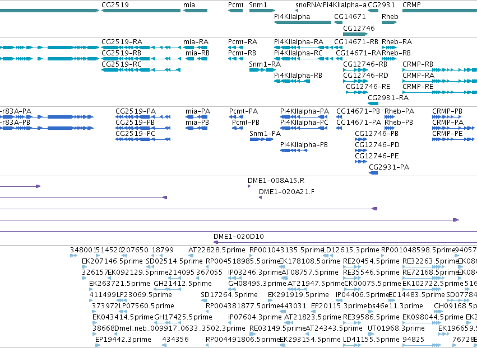Image resolution: width=477 pixels, height=348 pixels.
Task: Open the CG2931-RA transcript
Action: tap(373, 104)
